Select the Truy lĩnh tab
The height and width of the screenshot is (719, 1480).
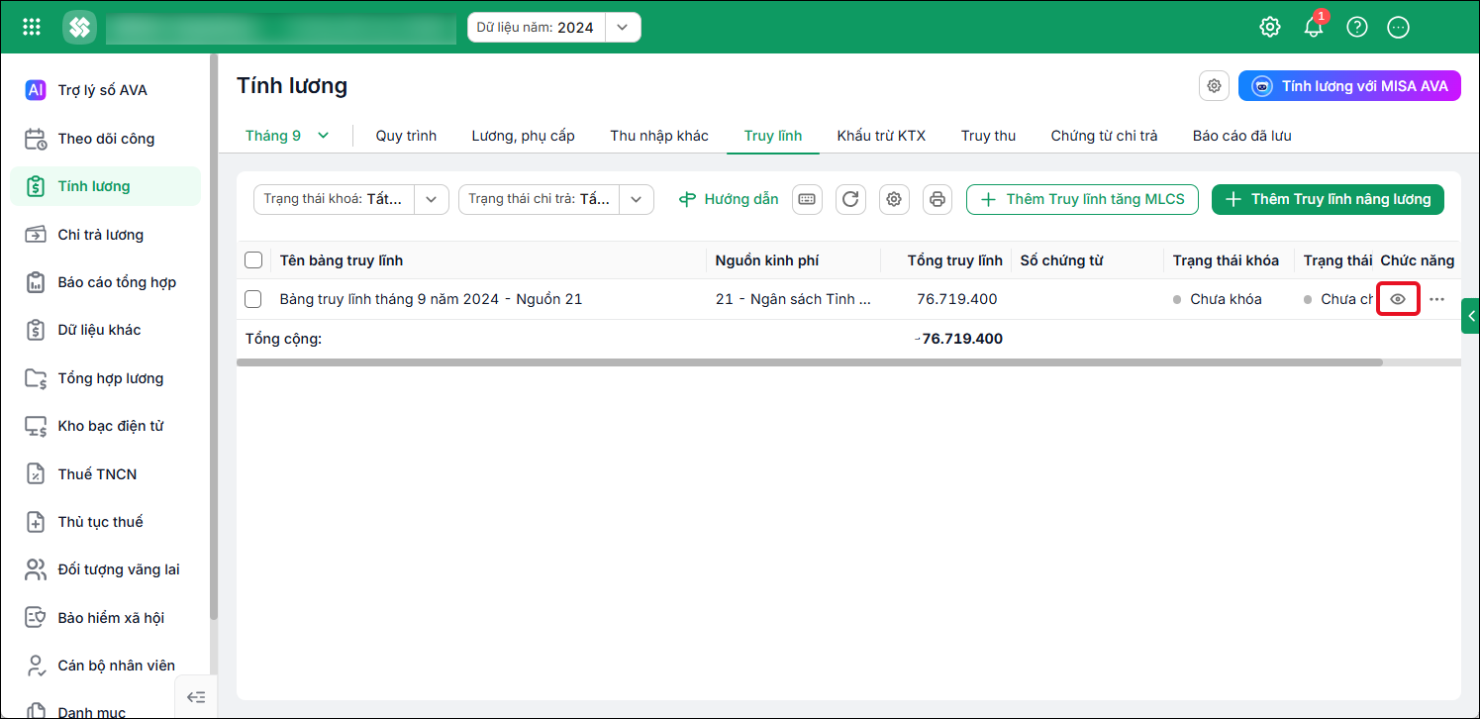point(773,136)
